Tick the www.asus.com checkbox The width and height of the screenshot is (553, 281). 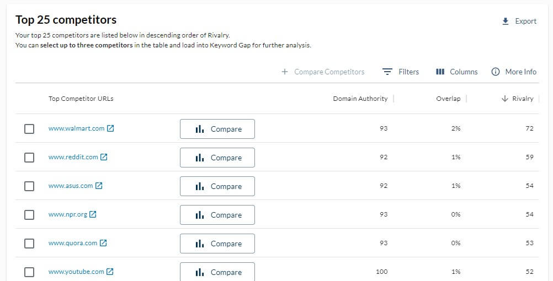pos(29,186)
